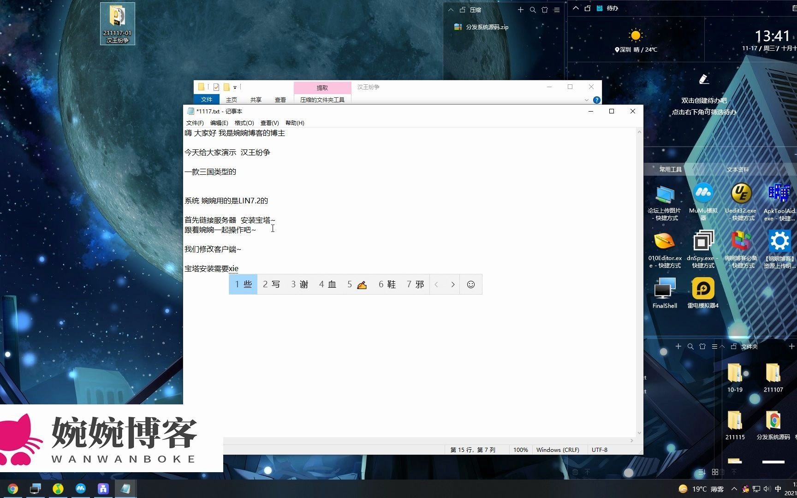Open 分发系统源码.zip in the 压缩 panel
The width and height of the screenshot is (797, 498).
482,27
